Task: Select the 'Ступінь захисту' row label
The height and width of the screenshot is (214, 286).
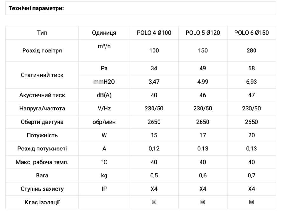Action: pos(42,189)
